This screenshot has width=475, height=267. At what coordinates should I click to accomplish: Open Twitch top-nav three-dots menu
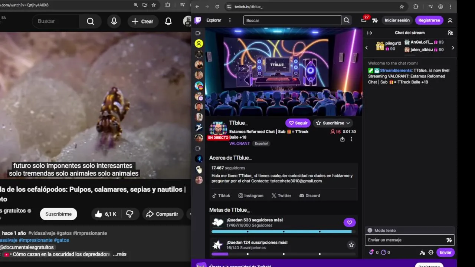coord(230,20)
